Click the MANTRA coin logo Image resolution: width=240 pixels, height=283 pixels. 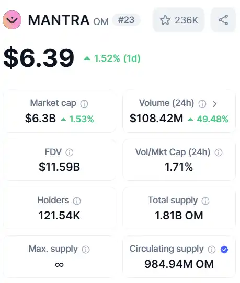(12, 20)
